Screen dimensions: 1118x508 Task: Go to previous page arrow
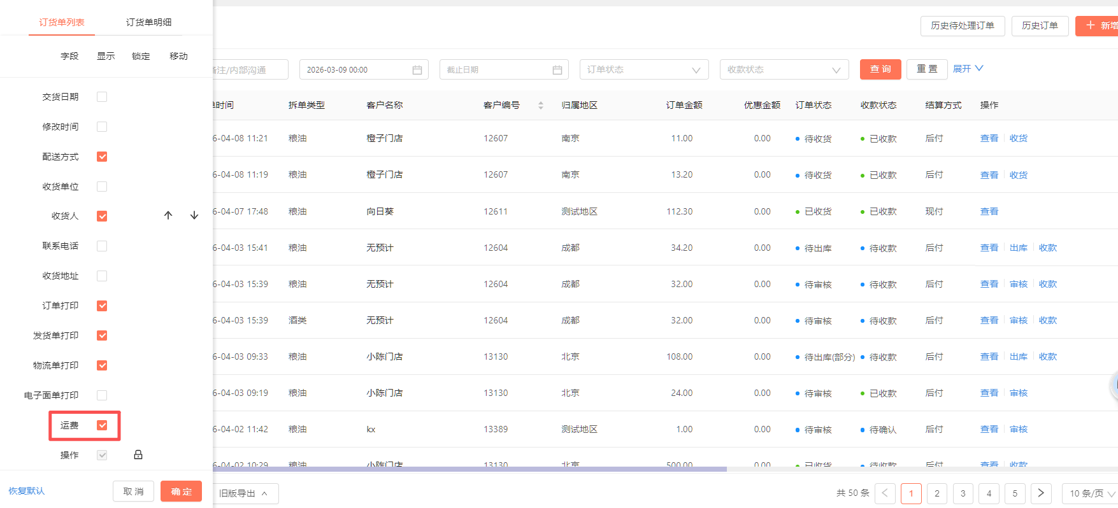tap(885, 493)
